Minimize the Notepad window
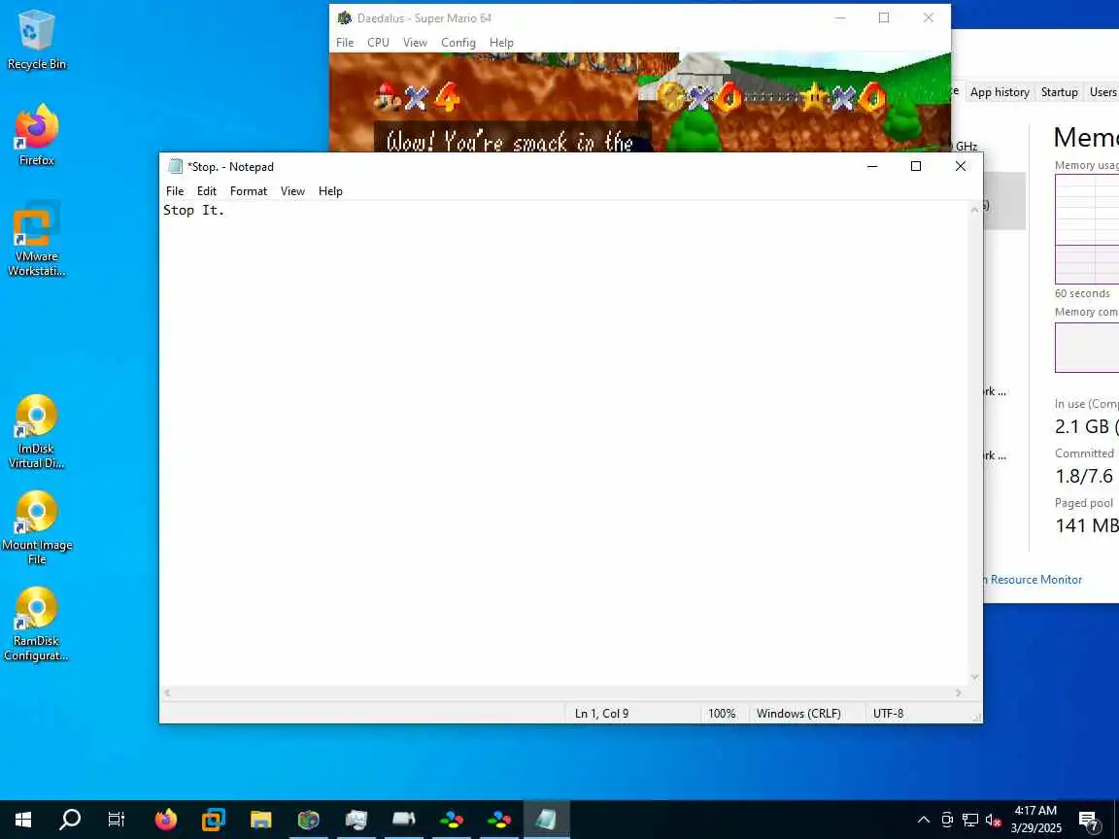Image resolution: width=1119 pixels, height=839 pixels. [872, 166]
